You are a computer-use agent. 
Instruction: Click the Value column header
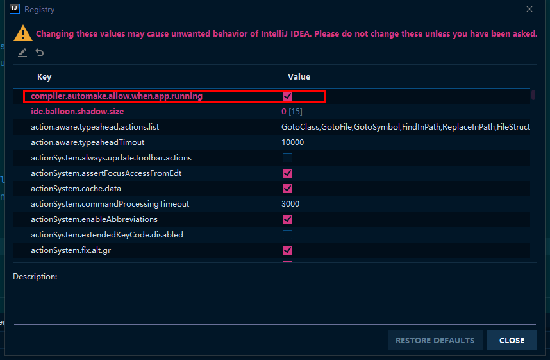tap(299, 76)
